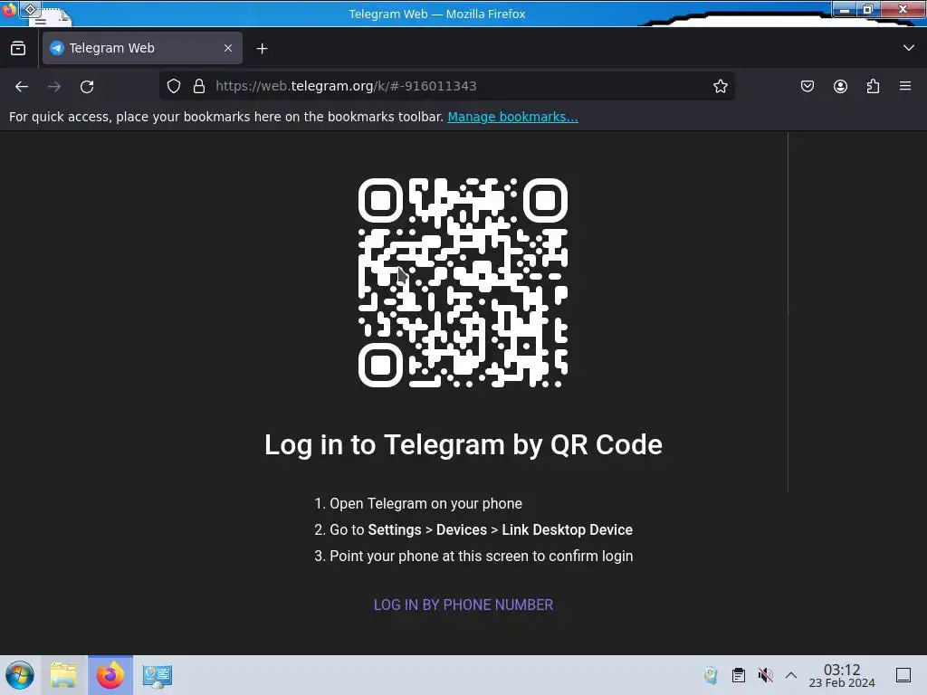
Task: Click the show desktop button
Action: [x=903, y=675]
